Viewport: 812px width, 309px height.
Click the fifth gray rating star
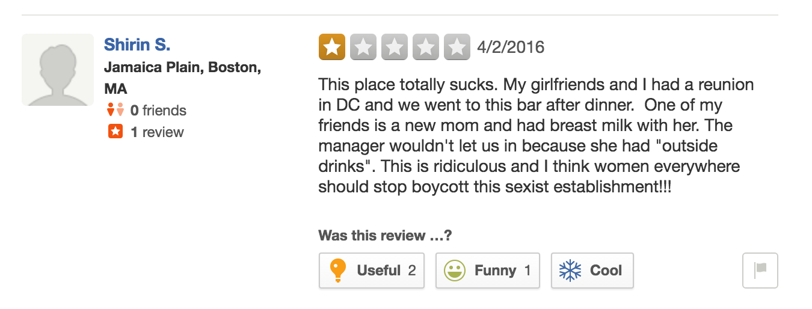[457, 47]
